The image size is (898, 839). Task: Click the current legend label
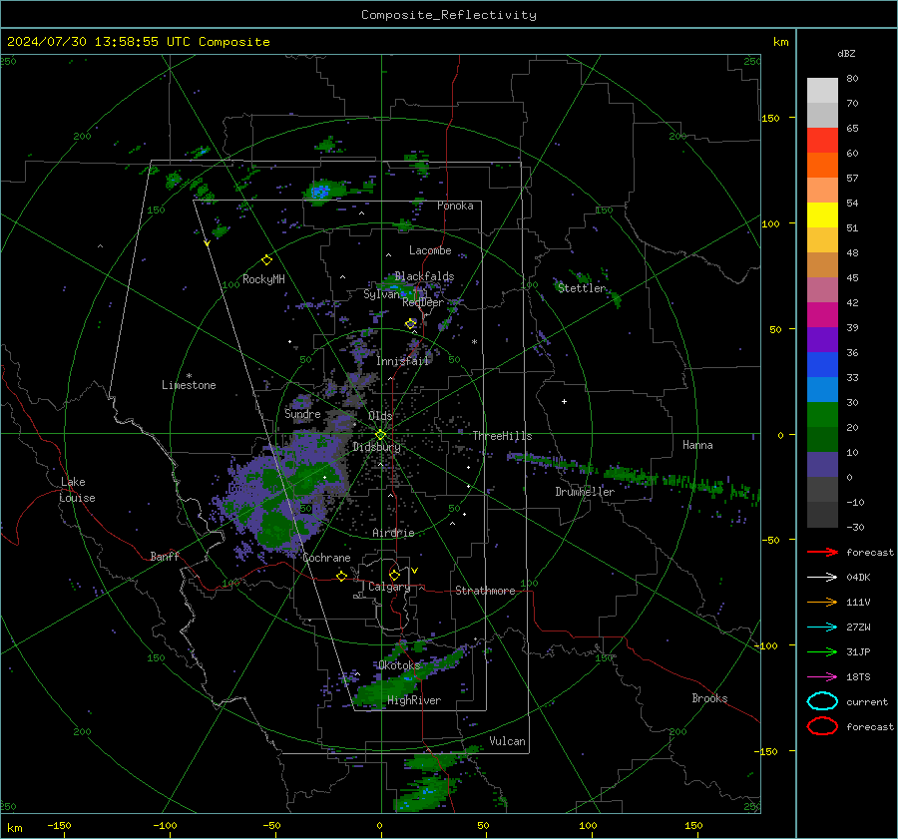tap(867, 701)
